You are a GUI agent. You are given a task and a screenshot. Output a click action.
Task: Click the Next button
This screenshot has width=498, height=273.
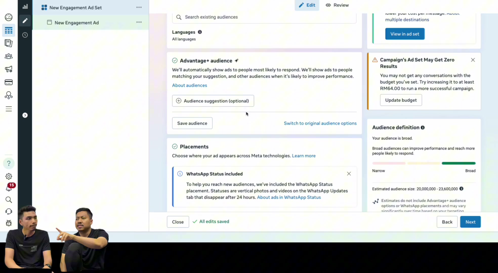[470, 222]
